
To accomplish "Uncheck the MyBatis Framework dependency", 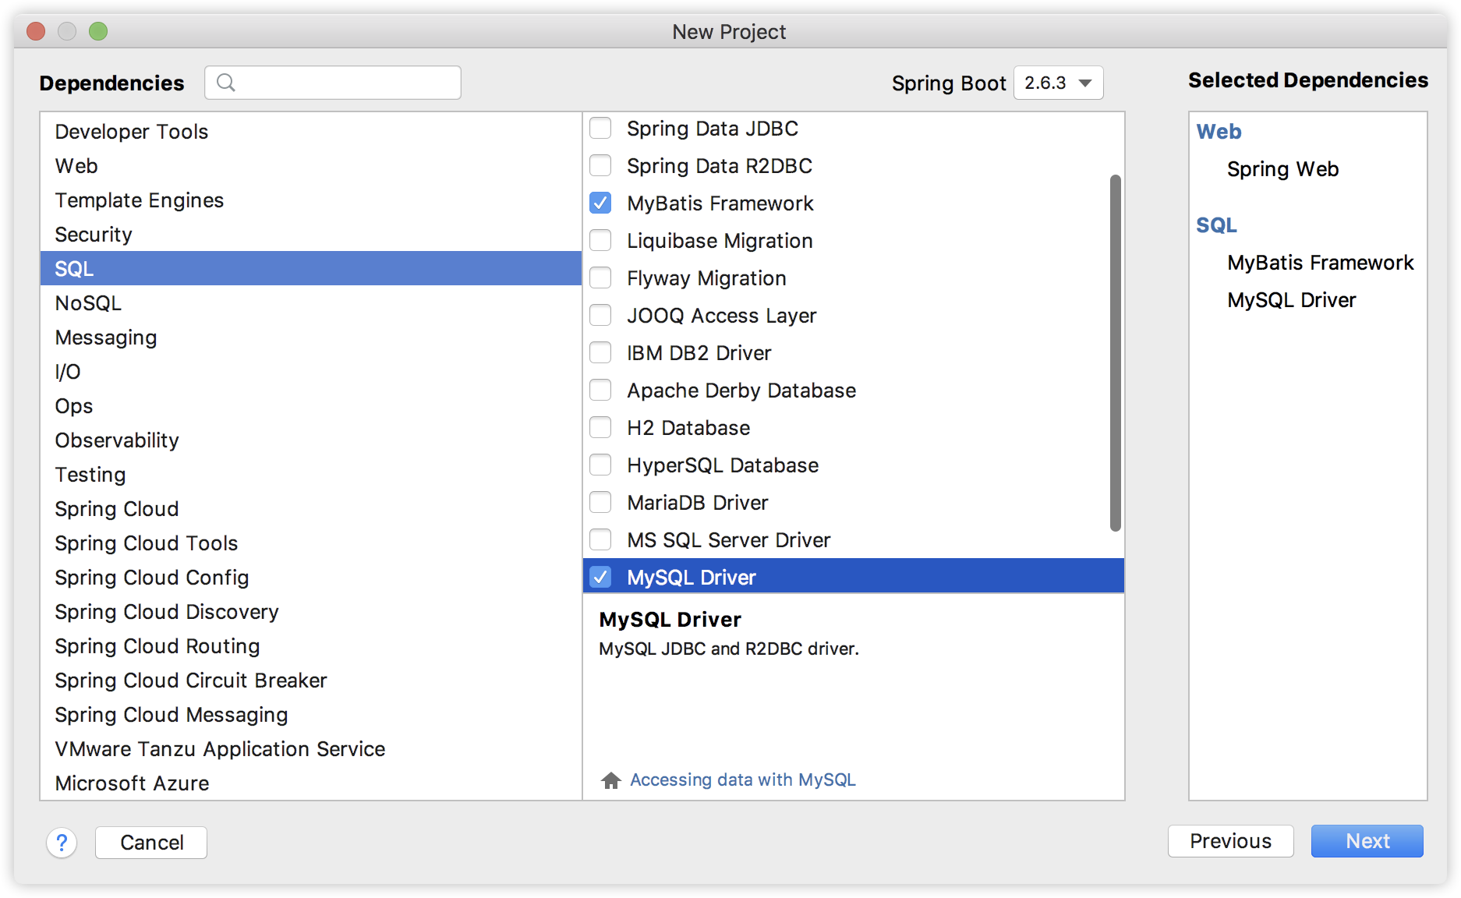I will click(600, 203).
